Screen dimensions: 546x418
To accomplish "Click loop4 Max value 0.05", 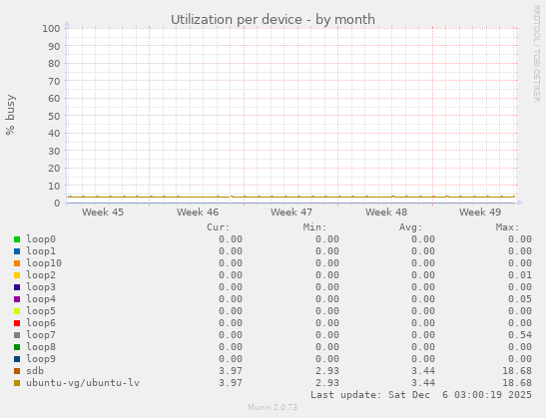I will (x=519, y=299).
